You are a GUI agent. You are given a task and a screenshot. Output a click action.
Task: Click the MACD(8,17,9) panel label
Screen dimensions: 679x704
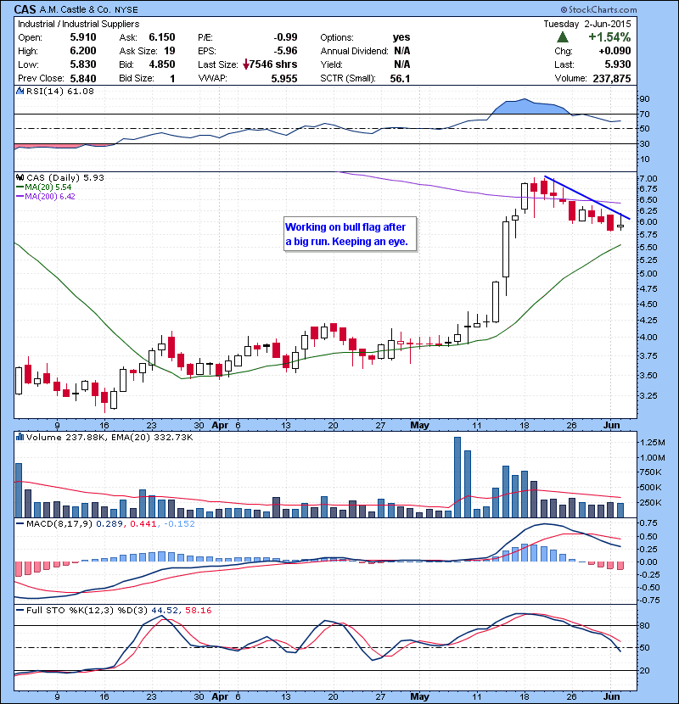pos(59,523)
